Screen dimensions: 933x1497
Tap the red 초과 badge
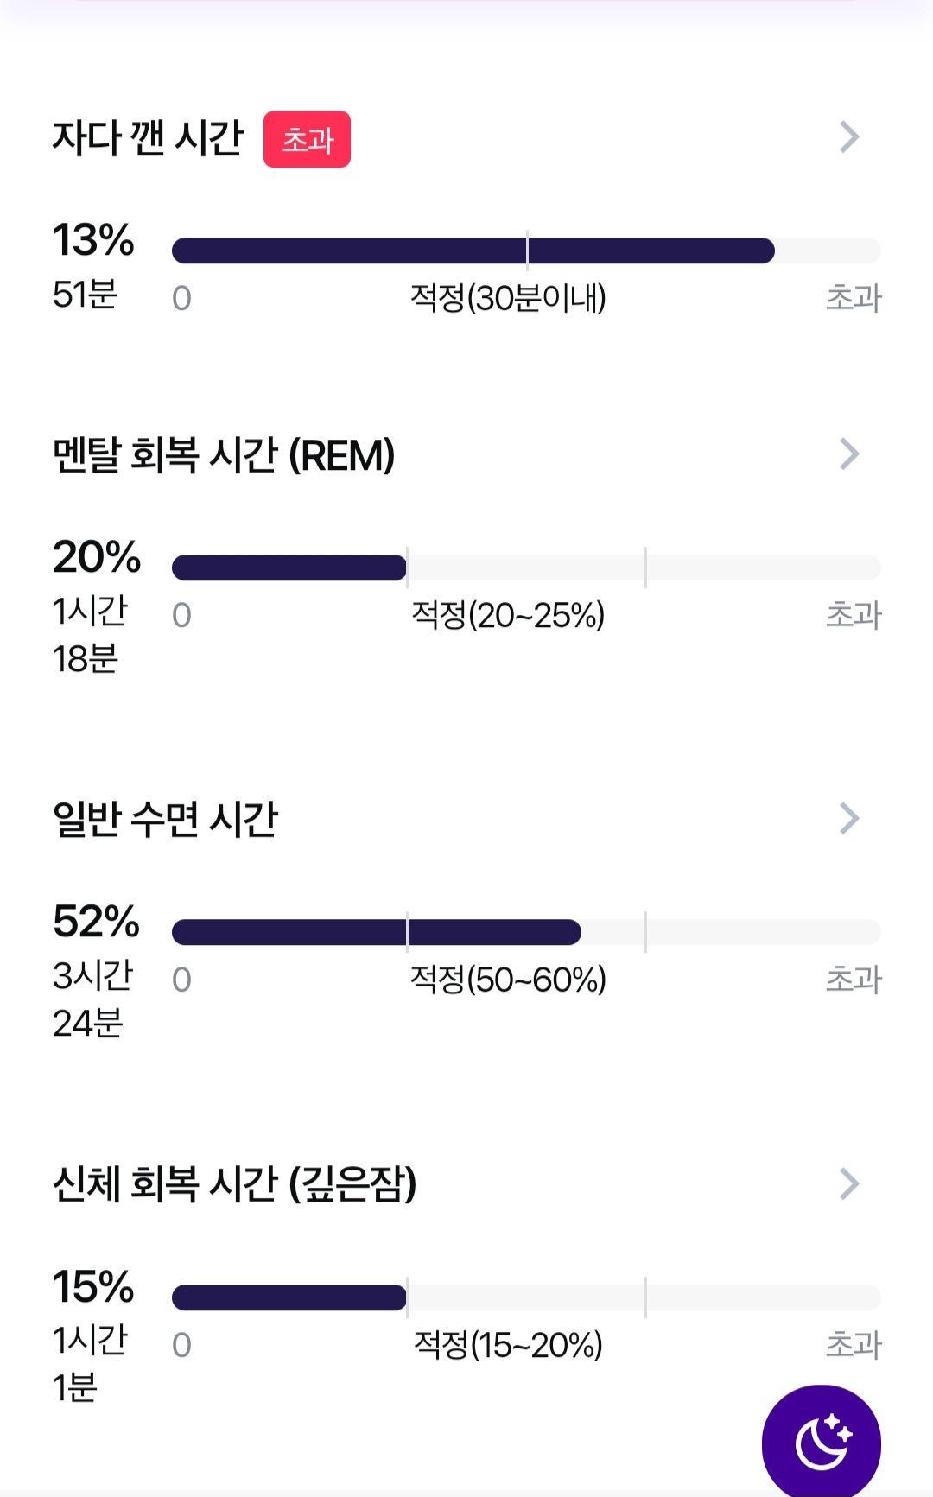tap(307, 139)
